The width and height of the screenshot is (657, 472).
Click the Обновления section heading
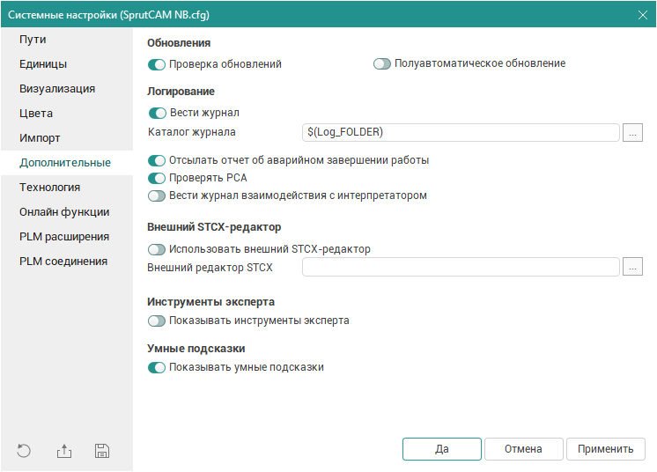point(179,43)
